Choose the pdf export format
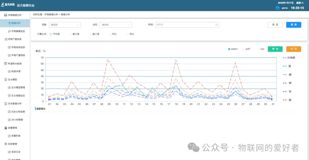Screen dimensions: 309x160 coord(246,49)
